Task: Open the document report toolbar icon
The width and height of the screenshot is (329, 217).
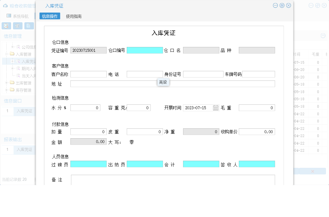Action: (x=28, y=25)
